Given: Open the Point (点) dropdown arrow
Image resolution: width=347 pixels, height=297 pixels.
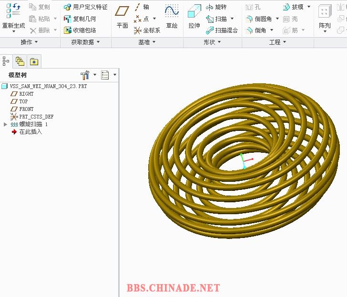Looking at the screenshot, I should [x=154, y=19].
